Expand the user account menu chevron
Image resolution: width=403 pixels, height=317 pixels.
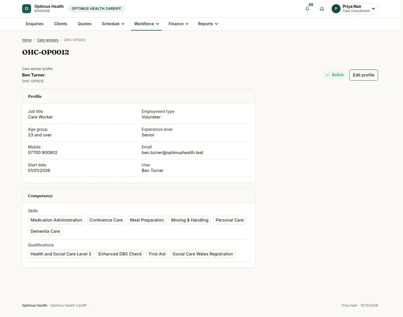373,9
